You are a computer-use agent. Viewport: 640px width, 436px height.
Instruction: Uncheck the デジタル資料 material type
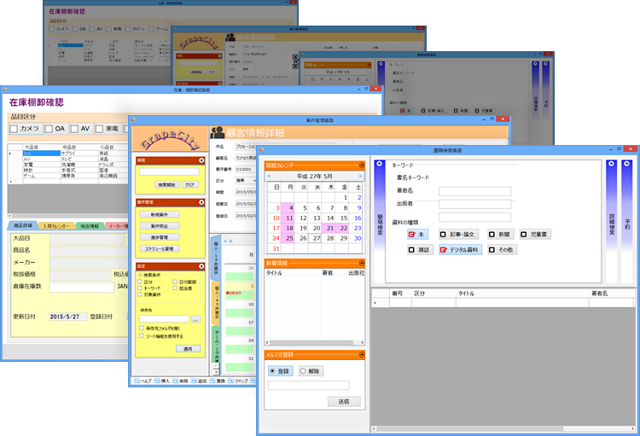click(x=461, y=250)
